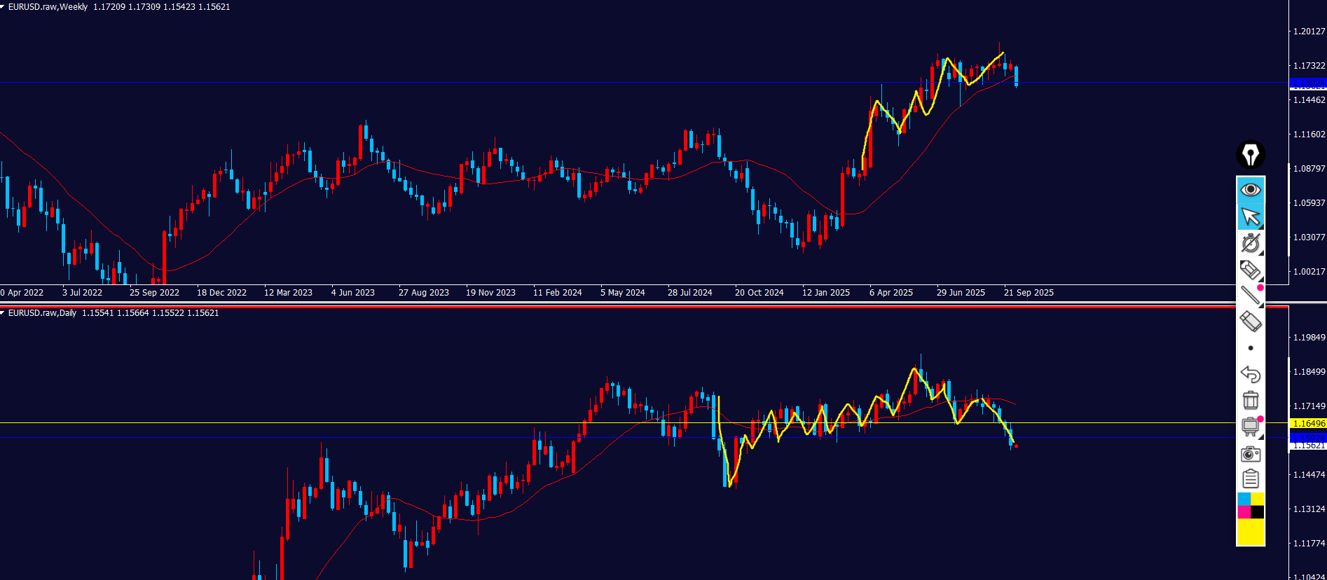The width and height of the screenshot is (1327, 580).
Task: Toggle the whiteboard easel mode
Action: (x=1250, y=427)
